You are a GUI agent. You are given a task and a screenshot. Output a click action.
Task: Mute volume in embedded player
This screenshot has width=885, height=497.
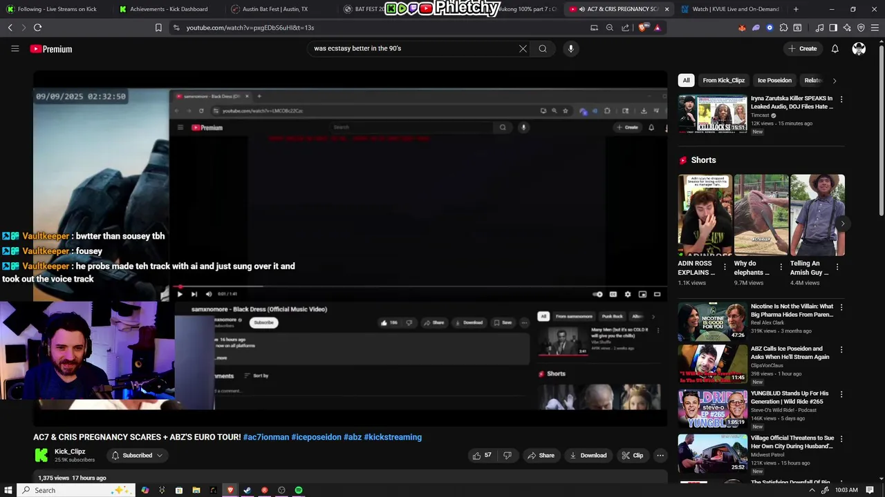coord(209,294)
